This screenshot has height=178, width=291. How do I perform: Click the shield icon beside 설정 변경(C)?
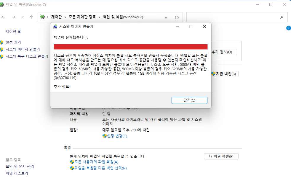point(105,136)
